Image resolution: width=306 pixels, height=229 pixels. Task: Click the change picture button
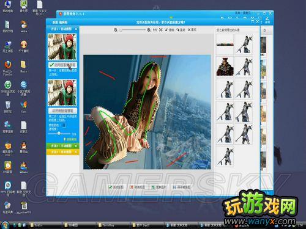click(159, 187)
